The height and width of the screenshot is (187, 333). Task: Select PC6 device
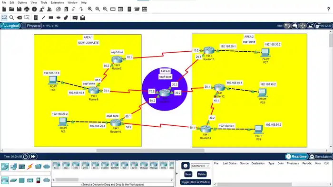53,81
